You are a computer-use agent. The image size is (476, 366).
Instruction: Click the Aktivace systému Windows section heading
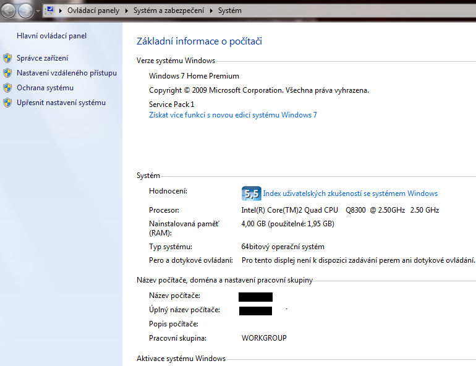coord(181,359)
